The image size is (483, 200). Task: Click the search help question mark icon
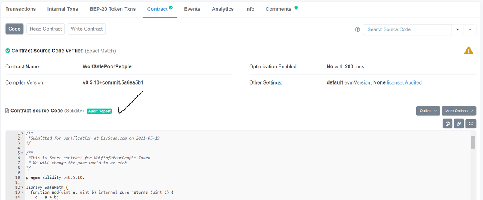[x=357, y=29]
